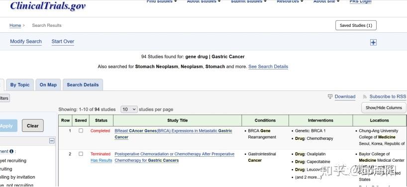
Task: Check Saved box for study row 2
Action: (x=81, y=154)
